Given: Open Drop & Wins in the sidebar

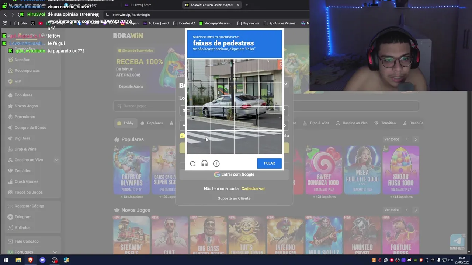Looking at the screenshot, I should pyautogui.click(x=25, y=149).
